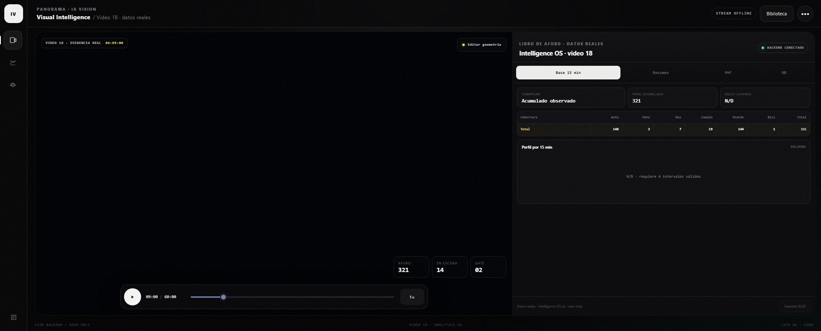
Task: Click the Bici column header
Action: coord(771,117)
